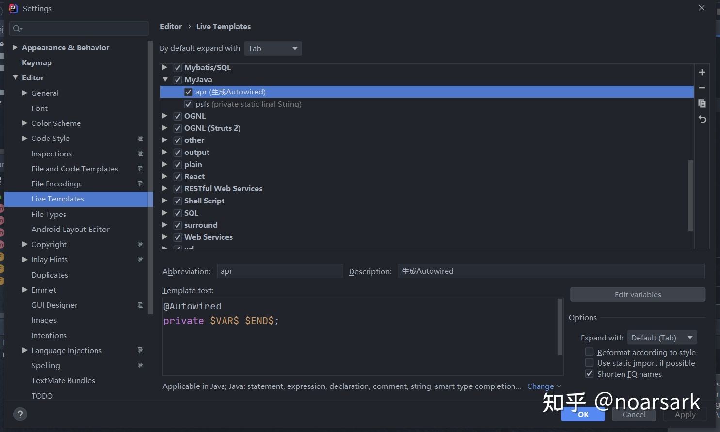Screen dimensions: 720x432
Task: Open help with the question mark icon
Action: pyautogui.click(x=20, y=414)
